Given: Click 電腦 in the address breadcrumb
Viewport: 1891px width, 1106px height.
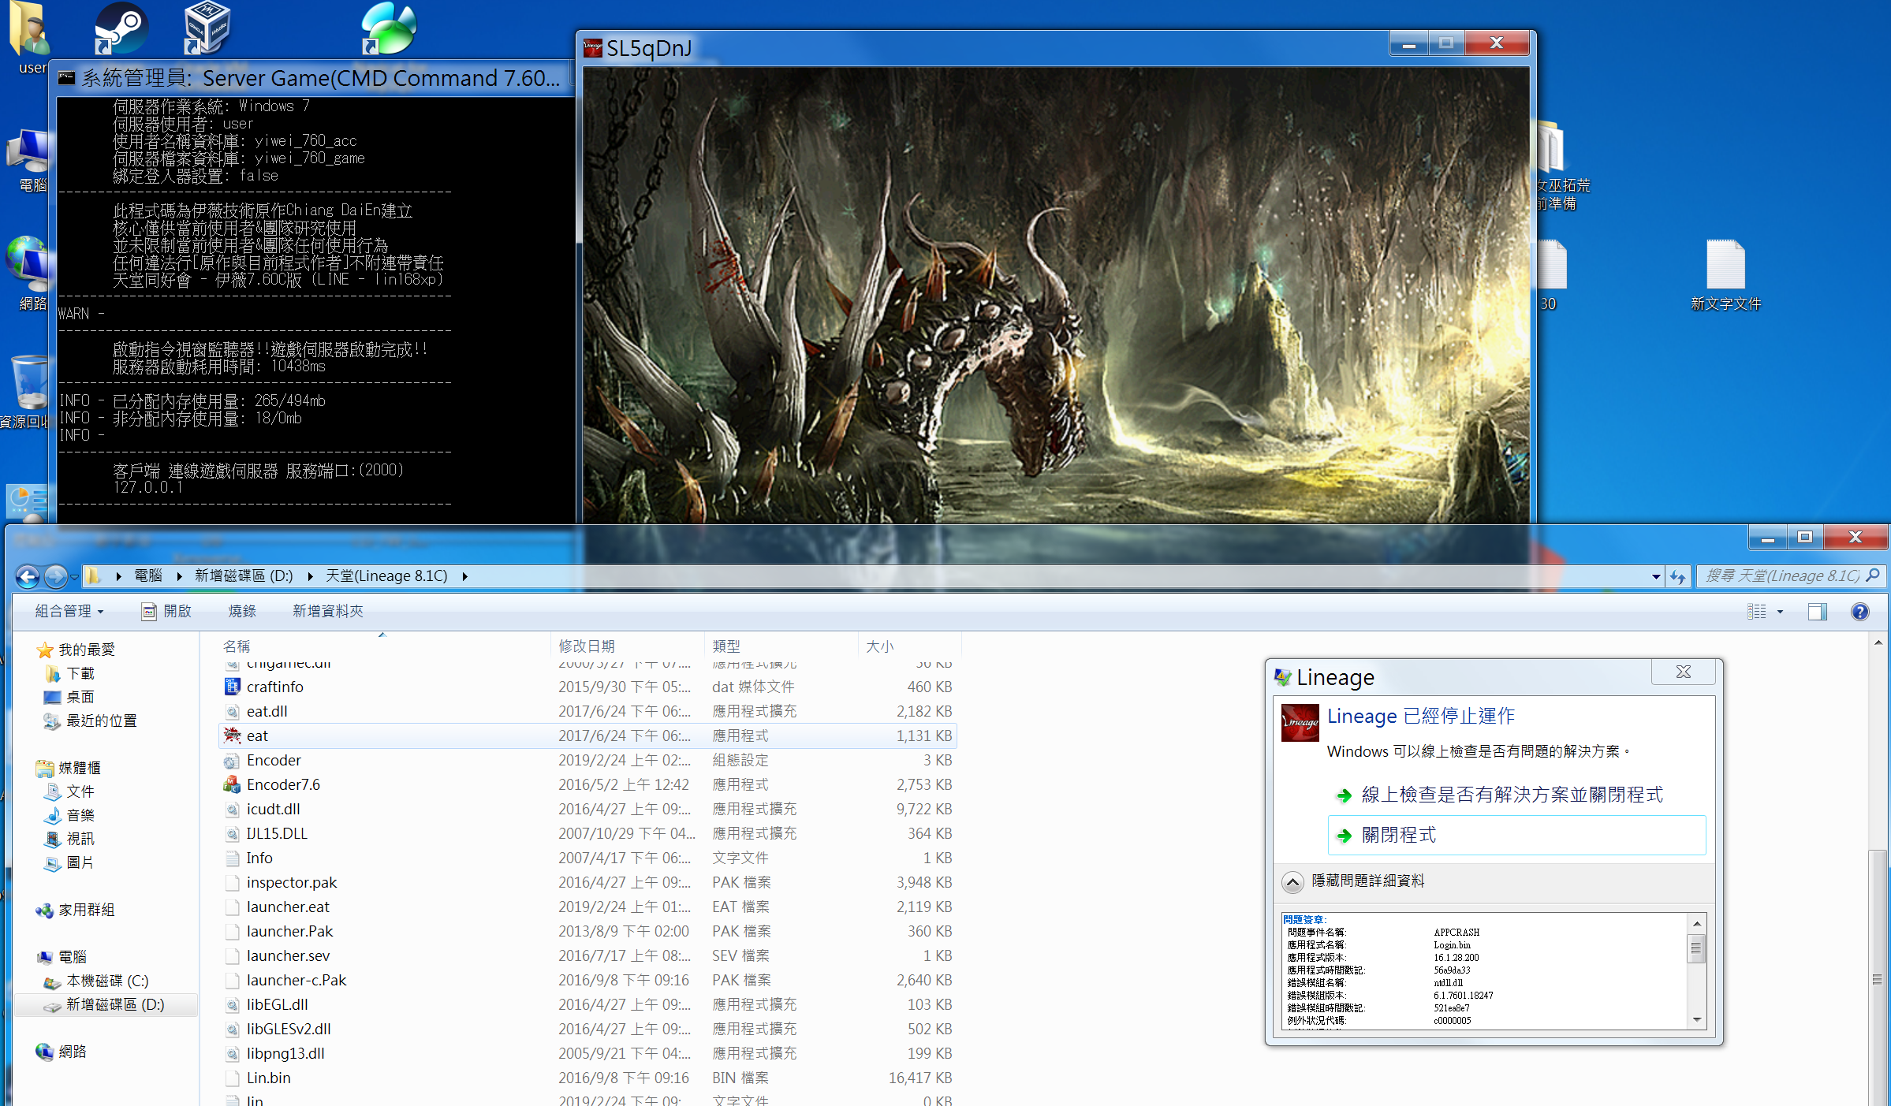Looking at the screenshot, I should [x=148, y=576].
